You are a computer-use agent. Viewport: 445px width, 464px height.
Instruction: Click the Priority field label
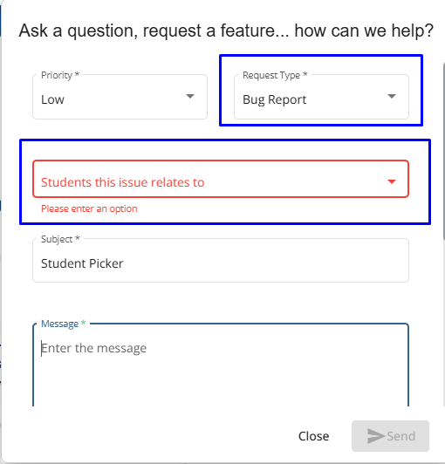pos(60,75)
